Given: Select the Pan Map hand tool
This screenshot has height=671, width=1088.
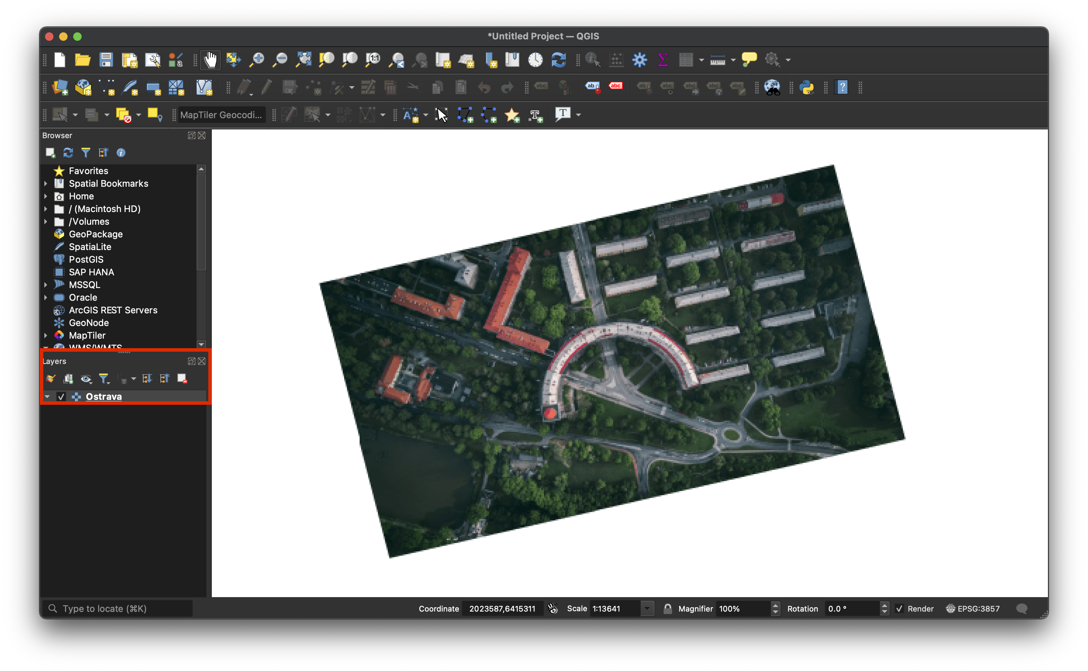Looking at the screenshot, I should tap(210, 59).
